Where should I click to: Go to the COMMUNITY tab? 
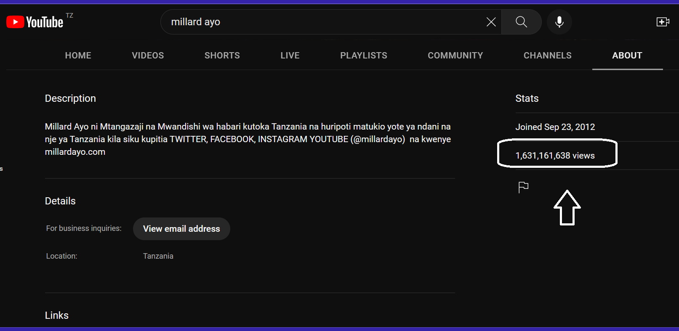tap(455, 56)
